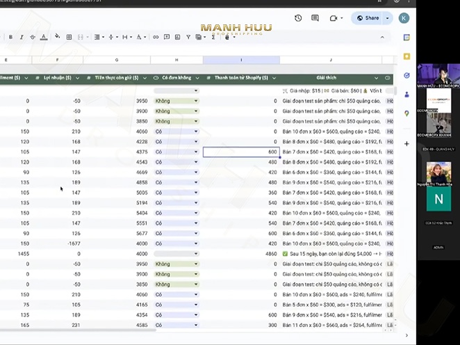Viewport: 460px width, 345px height.
Task: Open the fill color picker
Action: [x=58, y=37]
